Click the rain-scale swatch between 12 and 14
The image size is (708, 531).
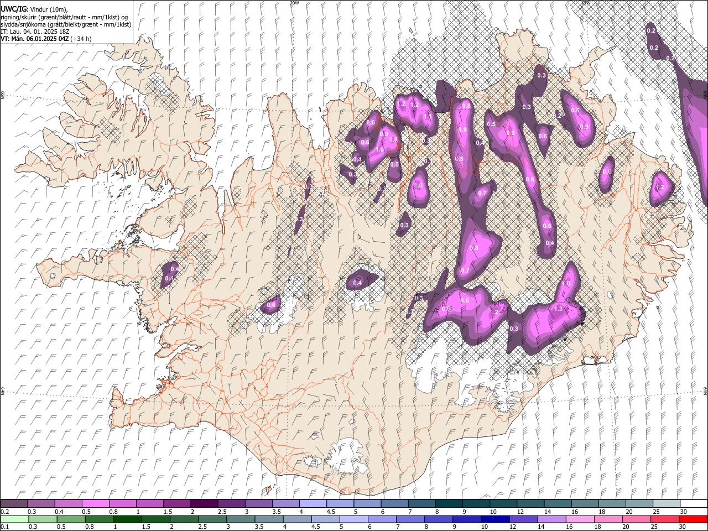pyautogui.click(x=523, y=519)
